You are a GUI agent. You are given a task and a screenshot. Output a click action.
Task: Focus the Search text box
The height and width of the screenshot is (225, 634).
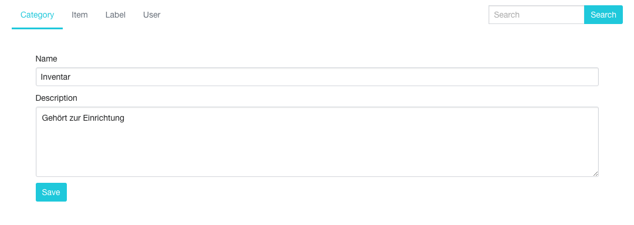pyautogui.click(x=536, y=15)
